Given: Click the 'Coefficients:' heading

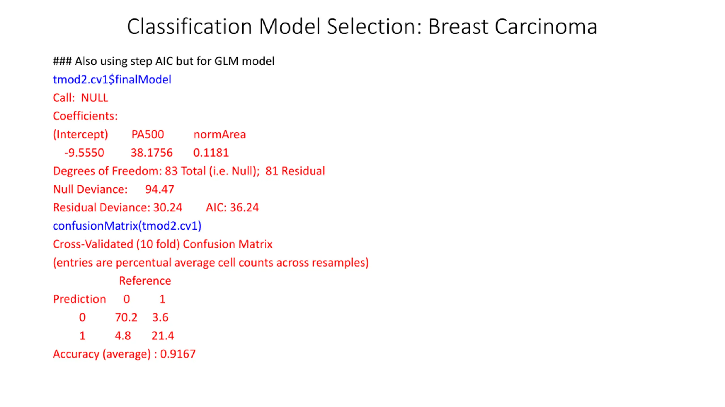Looking at the screenshot, I should point(85,116).
